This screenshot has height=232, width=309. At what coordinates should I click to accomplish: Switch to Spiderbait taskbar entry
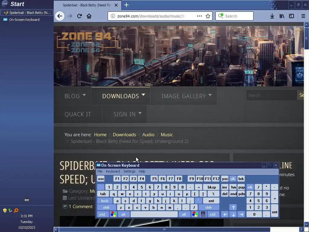pos(27,13)
